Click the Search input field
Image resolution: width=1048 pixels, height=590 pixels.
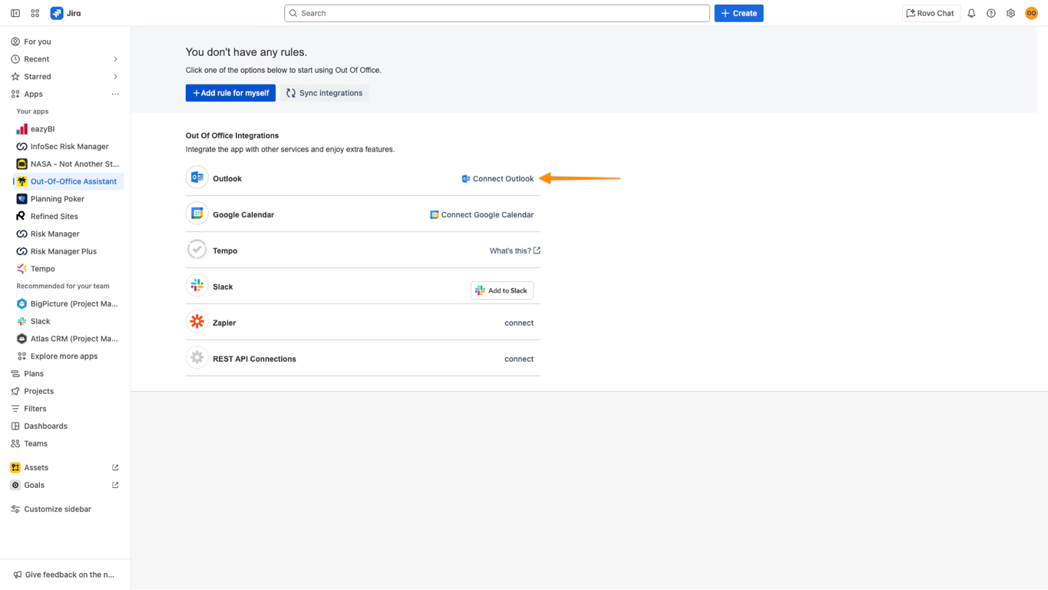pos(497,13)
